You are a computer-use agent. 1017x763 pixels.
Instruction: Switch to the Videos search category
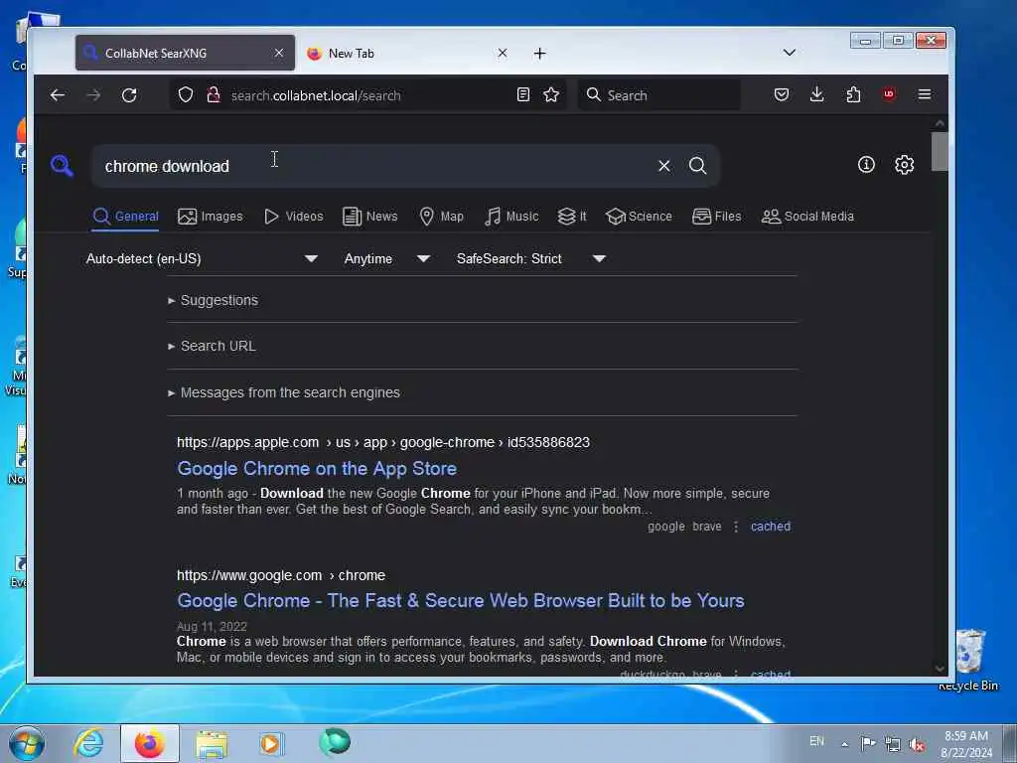coord(293,216)
